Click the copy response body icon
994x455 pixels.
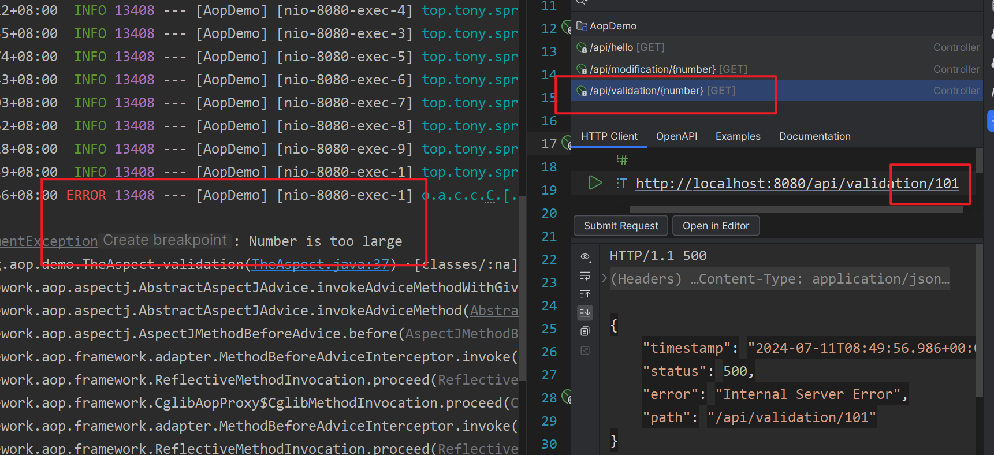coord(585,331)
